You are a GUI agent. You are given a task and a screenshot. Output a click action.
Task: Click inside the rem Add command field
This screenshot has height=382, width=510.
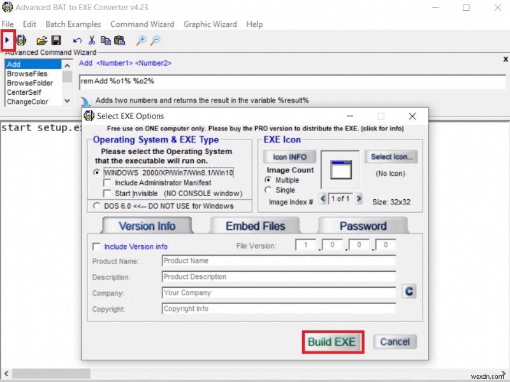(x=191, y=81)
